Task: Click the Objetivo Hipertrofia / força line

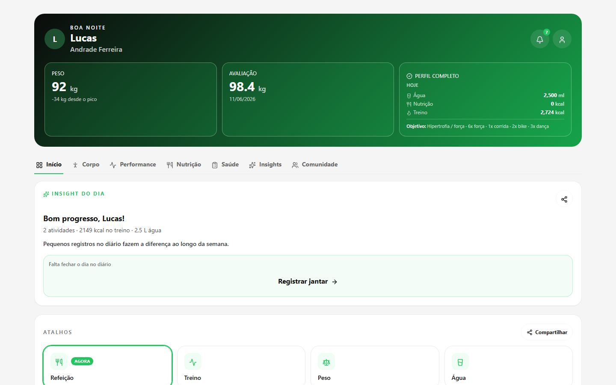Action: point(477,127)
